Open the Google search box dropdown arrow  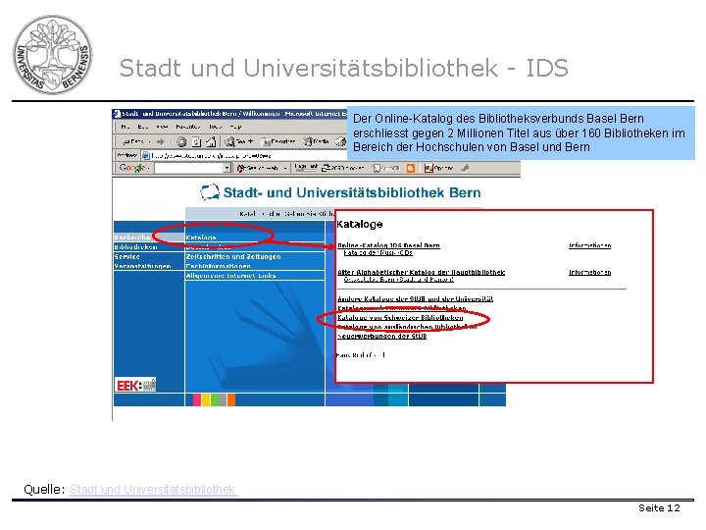227,168
